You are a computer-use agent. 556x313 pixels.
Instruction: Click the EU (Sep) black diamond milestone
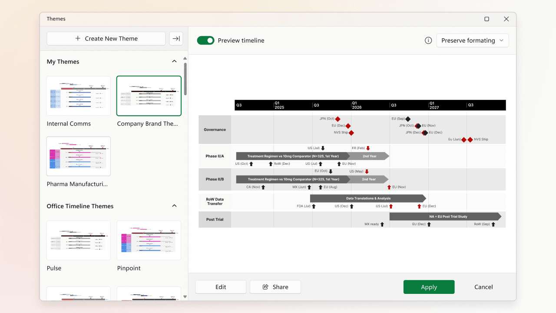pyautogui.click(x=408, y=119)
